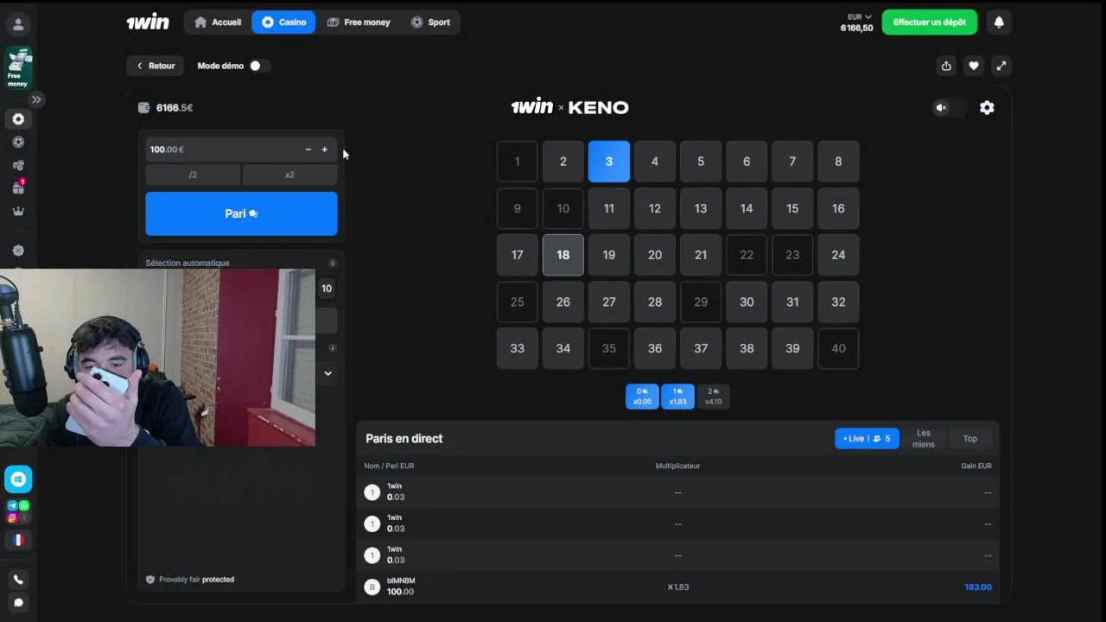Halve the bet with /2
The height and width of the screenshot is (622, 1106).
tap(193, 175)
